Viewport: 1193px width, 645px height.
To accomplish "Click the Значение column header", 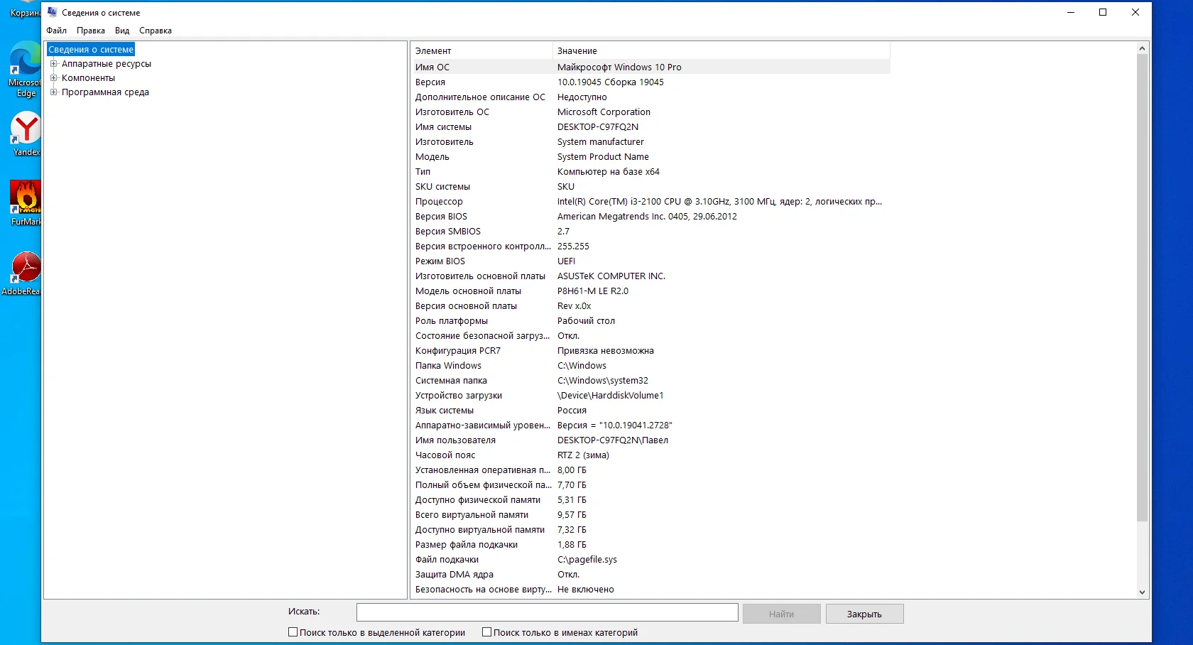I will 721,51.
